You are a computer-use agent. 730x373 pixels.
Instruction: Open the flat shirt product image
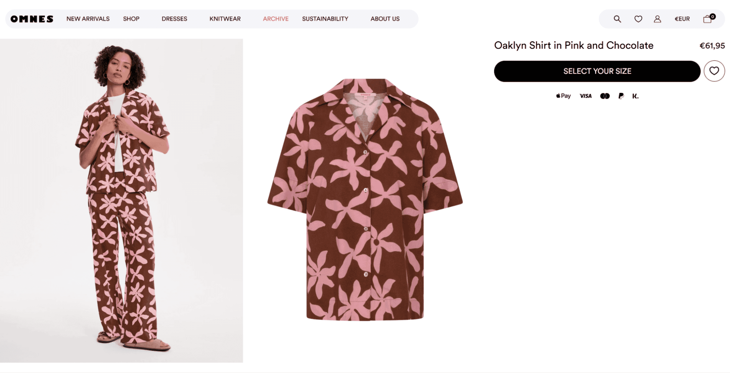tap(365, 200)
